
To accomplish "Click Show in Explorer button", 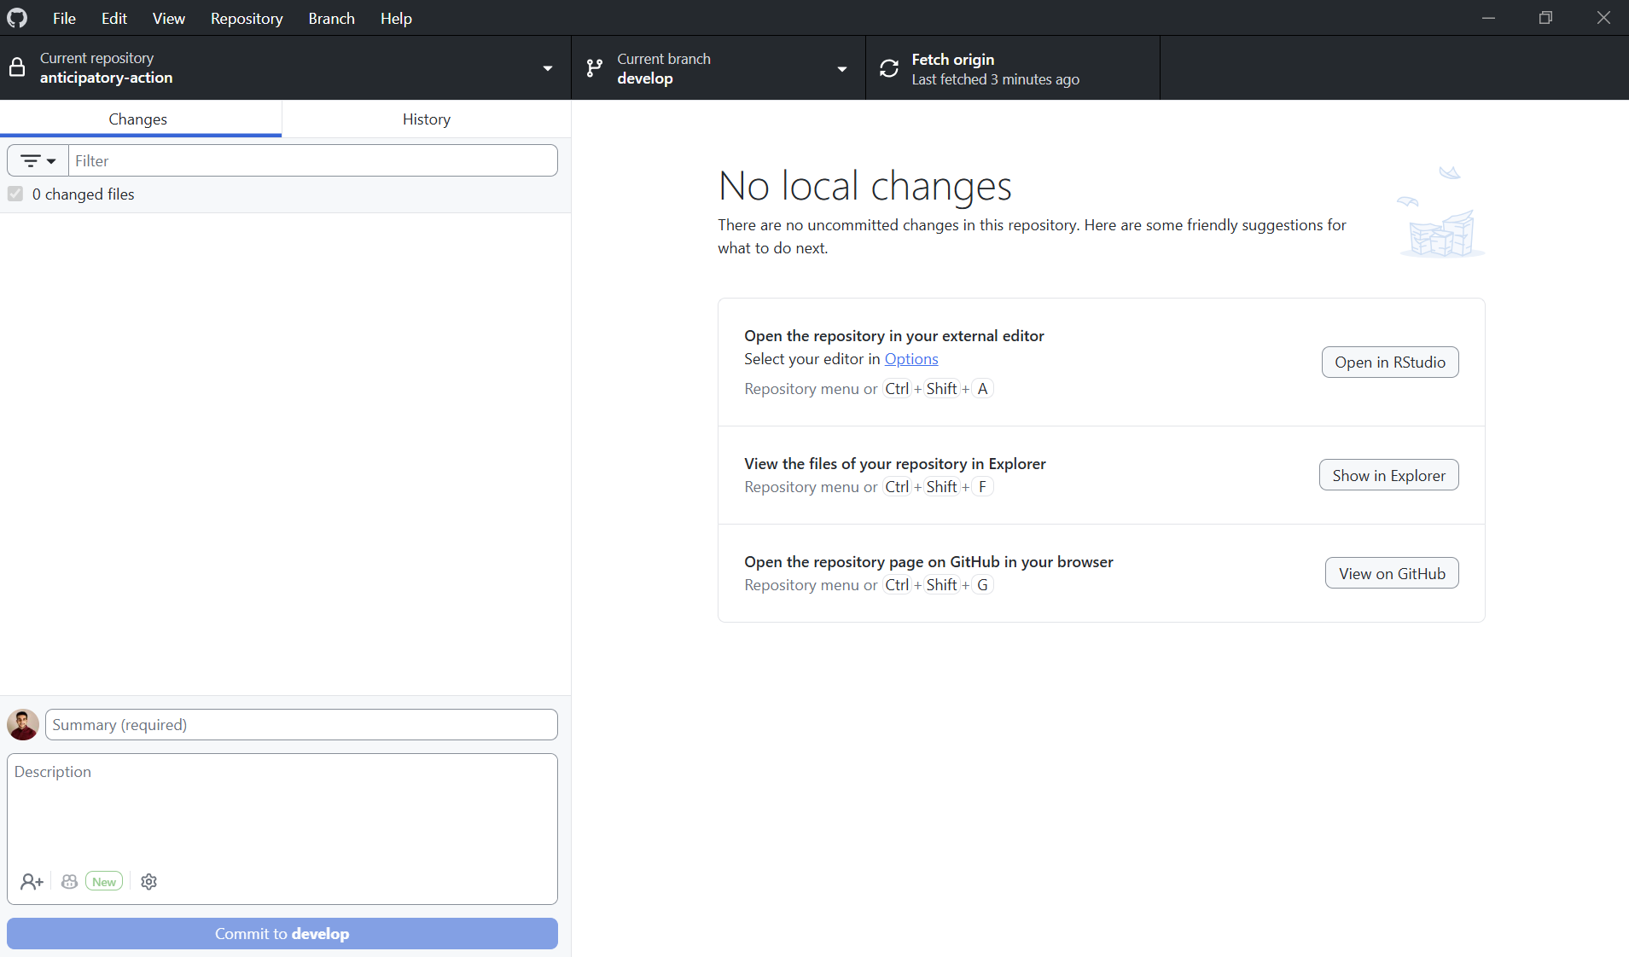I will pyautogui.click(x=1389, y=475).
